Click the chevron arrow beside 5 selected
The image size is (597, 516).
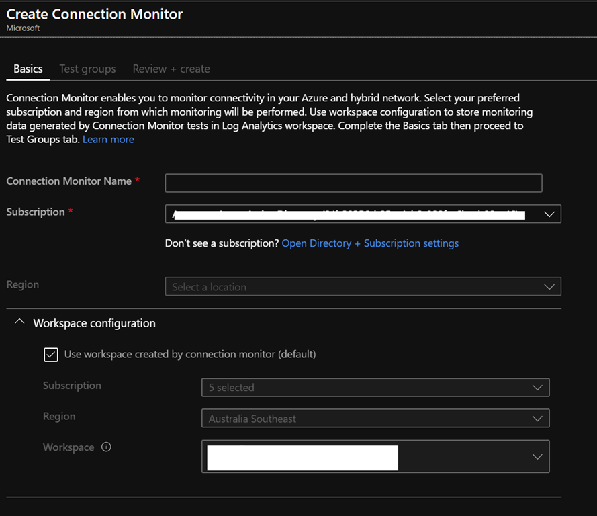click(x=537, y=388)
